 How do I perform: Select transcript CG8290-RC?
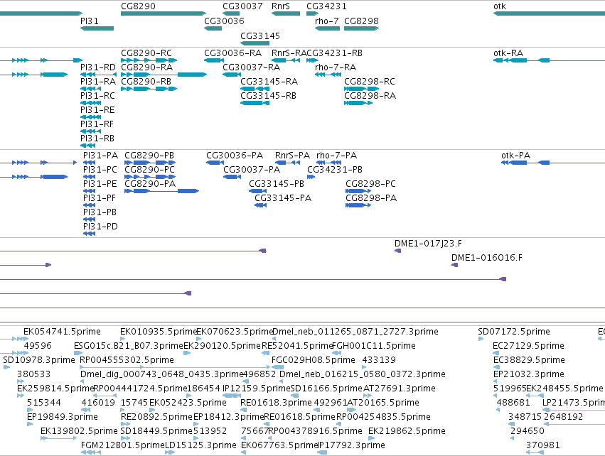coord(149,60)
